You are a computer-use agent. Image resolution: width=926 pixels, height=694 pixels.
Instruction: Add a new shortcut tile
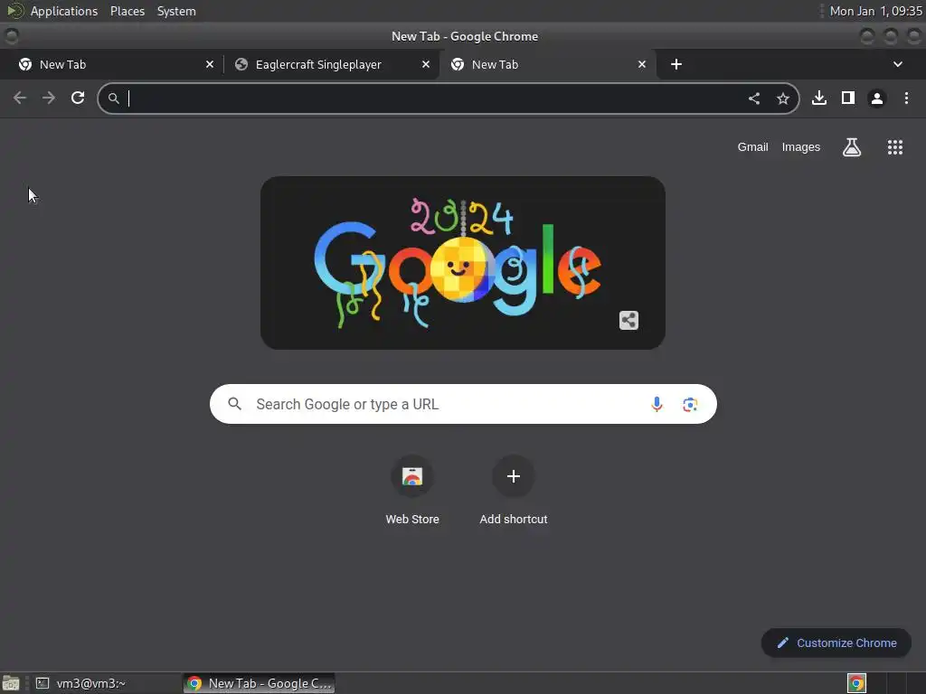pyautogui.click(x=514, y=491)
